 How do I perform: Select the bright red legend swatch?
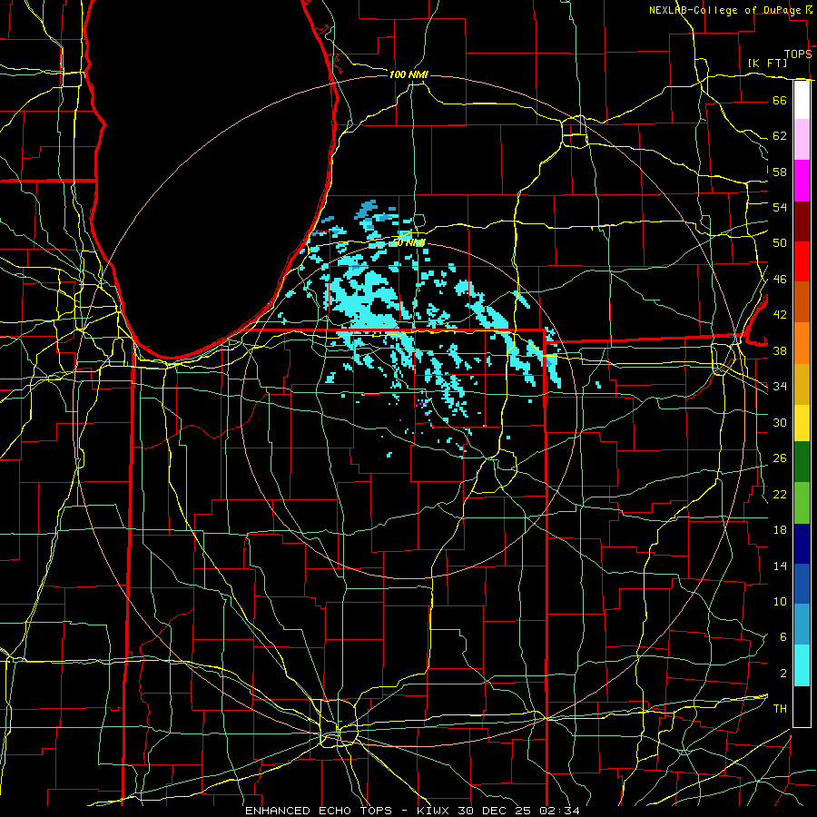[x=802, y=261]
